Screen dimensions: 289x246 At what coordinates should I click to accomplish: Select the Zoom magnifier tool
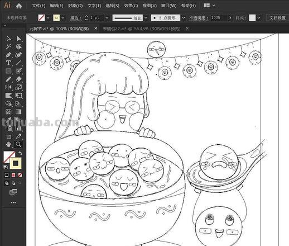(18, 144)
